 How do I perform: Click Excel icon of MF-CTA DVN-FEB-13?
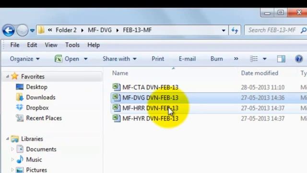click(x=116, y=87)
